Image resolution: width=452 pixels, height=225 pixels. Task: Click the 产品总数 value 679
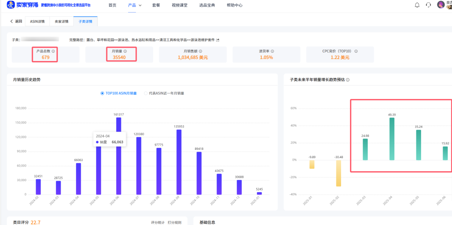(46, 57)
